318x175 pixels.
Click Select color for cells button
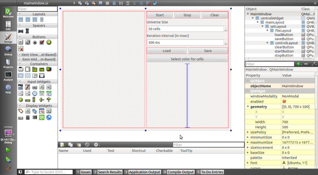[x=187, y=59]
